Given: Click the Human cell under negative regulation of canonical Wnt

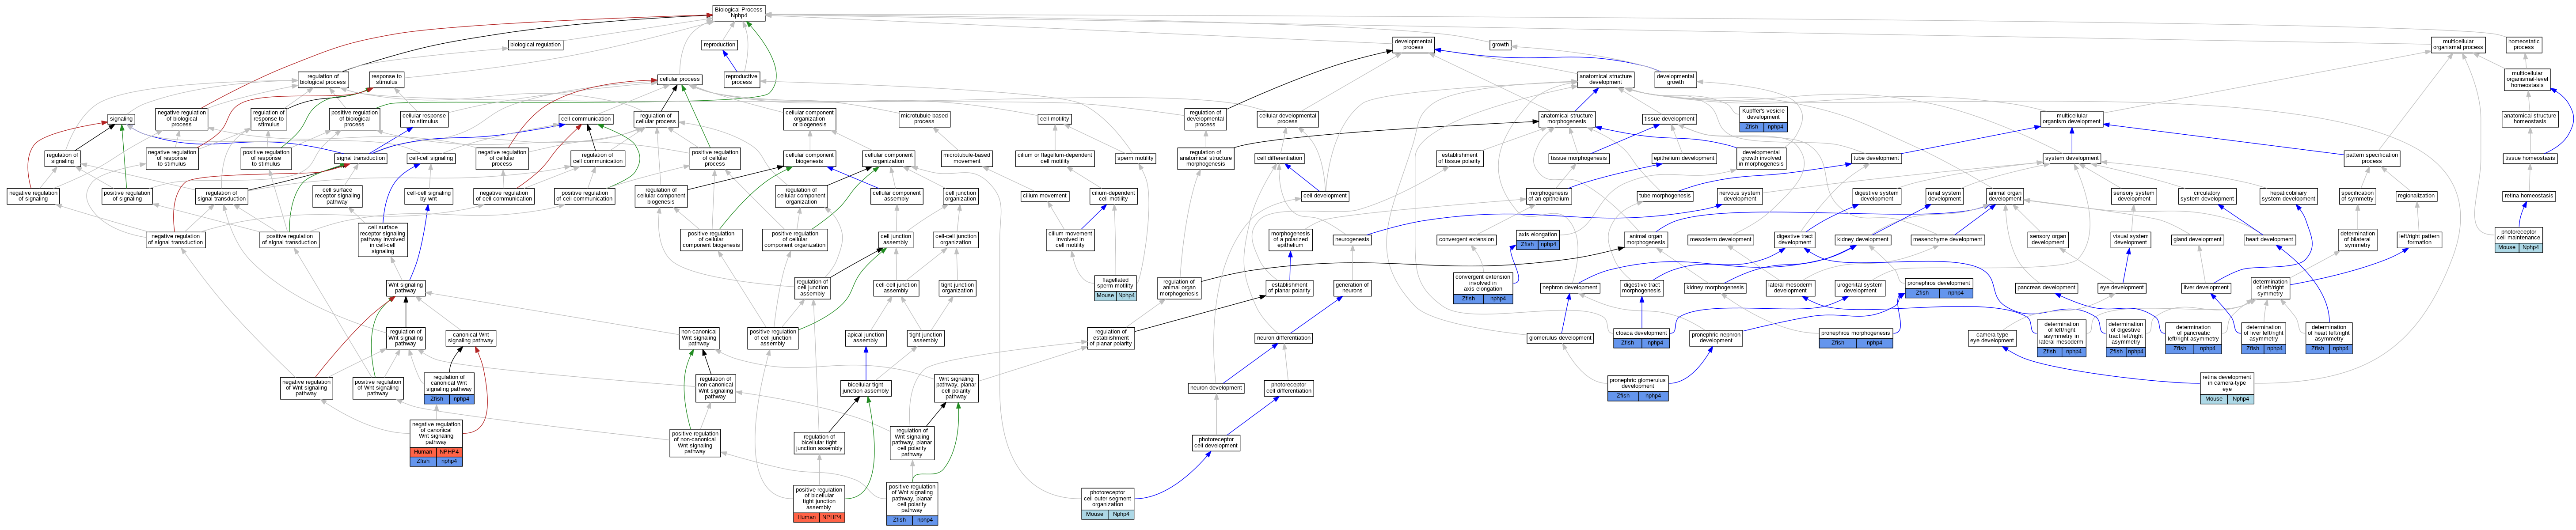Looking at the screenshot, I should tap(423, 452).
